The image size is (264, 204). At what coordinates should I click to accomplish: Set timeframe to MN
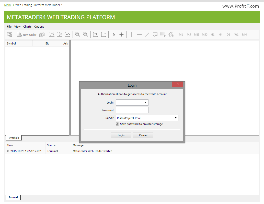click(x=244, y=35)
